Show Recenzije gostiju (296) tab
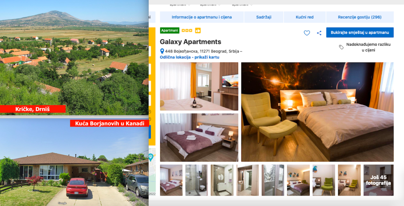 point(360,17)
